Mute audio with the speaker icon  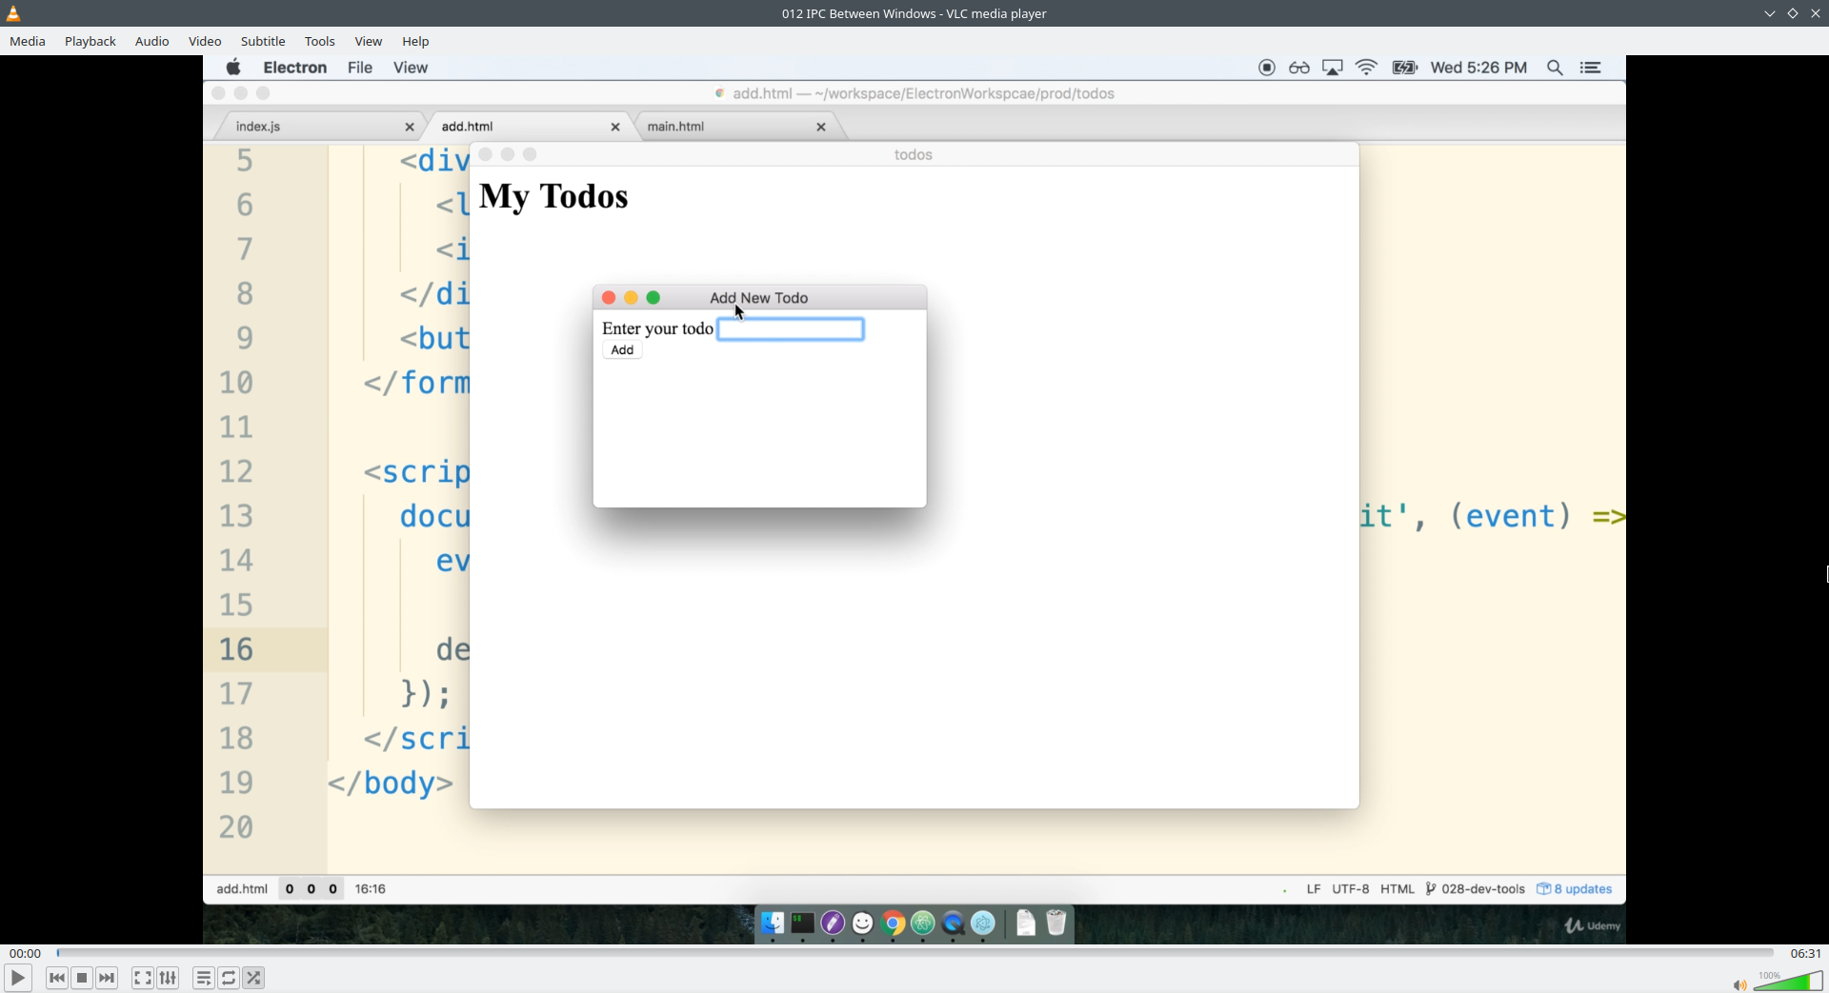(1739, 984)
